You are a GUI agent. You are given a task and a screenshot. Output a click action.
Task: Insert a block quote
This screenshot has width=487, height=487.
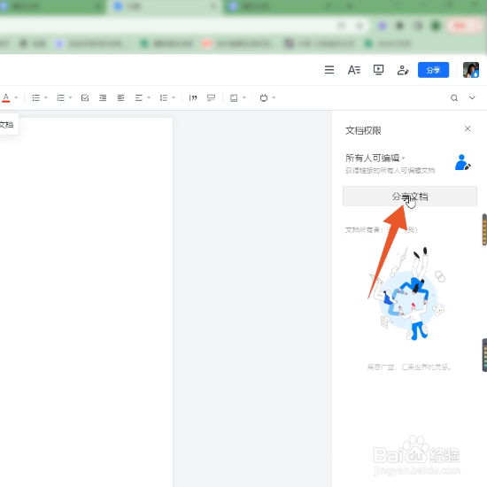pos(193,98)
